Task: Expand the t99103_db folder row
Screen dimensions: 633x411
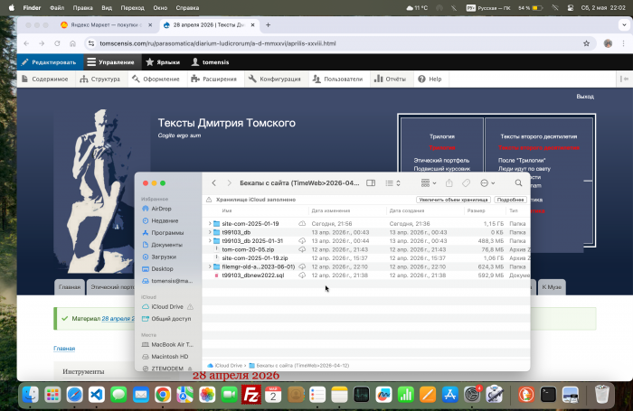Action: tap(210, 232)
